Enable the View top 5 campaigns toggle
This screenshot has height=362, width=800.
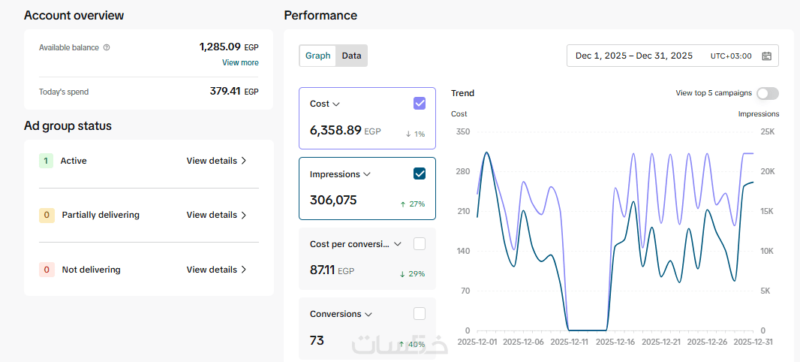tap(767, 93)
